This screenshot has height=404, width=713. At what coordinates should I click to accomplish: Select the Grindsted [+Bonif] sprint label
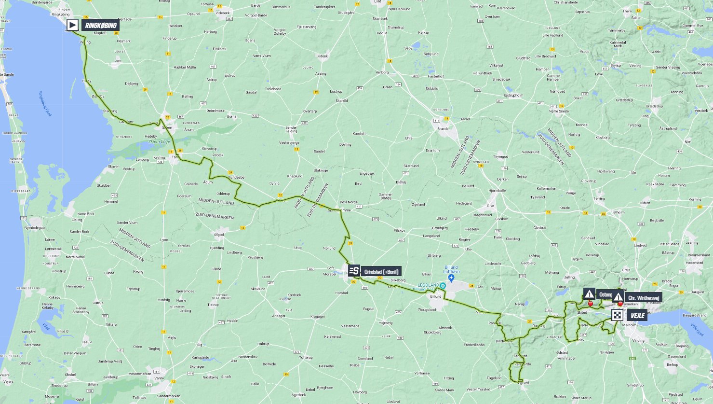[x=381, y=272]
